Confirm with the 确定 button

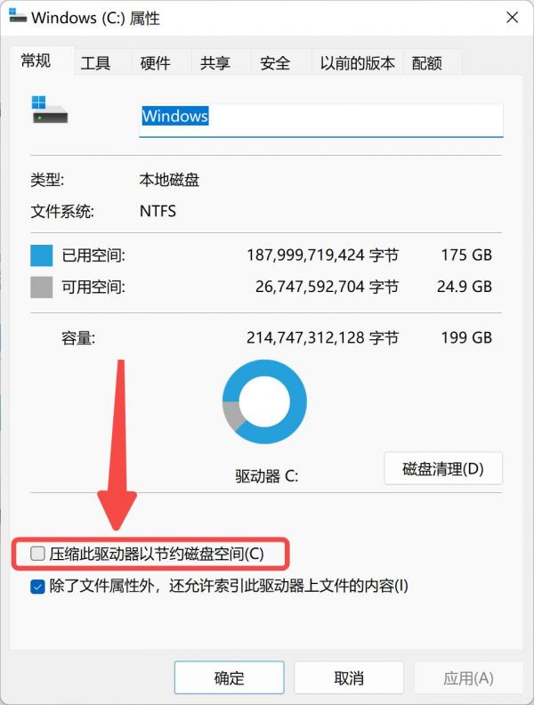pos(230,677)
